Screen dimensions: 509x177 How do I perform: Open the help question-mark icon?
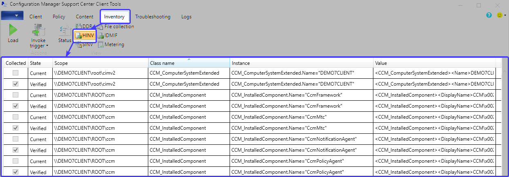(489, 15)
